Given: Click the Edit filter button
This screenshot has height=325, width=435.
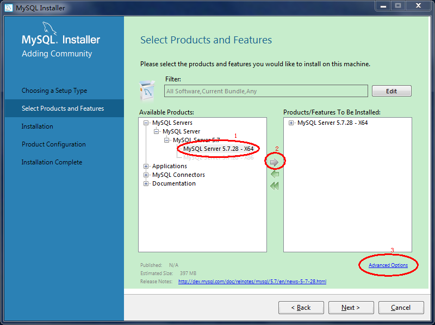Looking at the screenshot, I should pyautogui.click(x=391, y=91).
